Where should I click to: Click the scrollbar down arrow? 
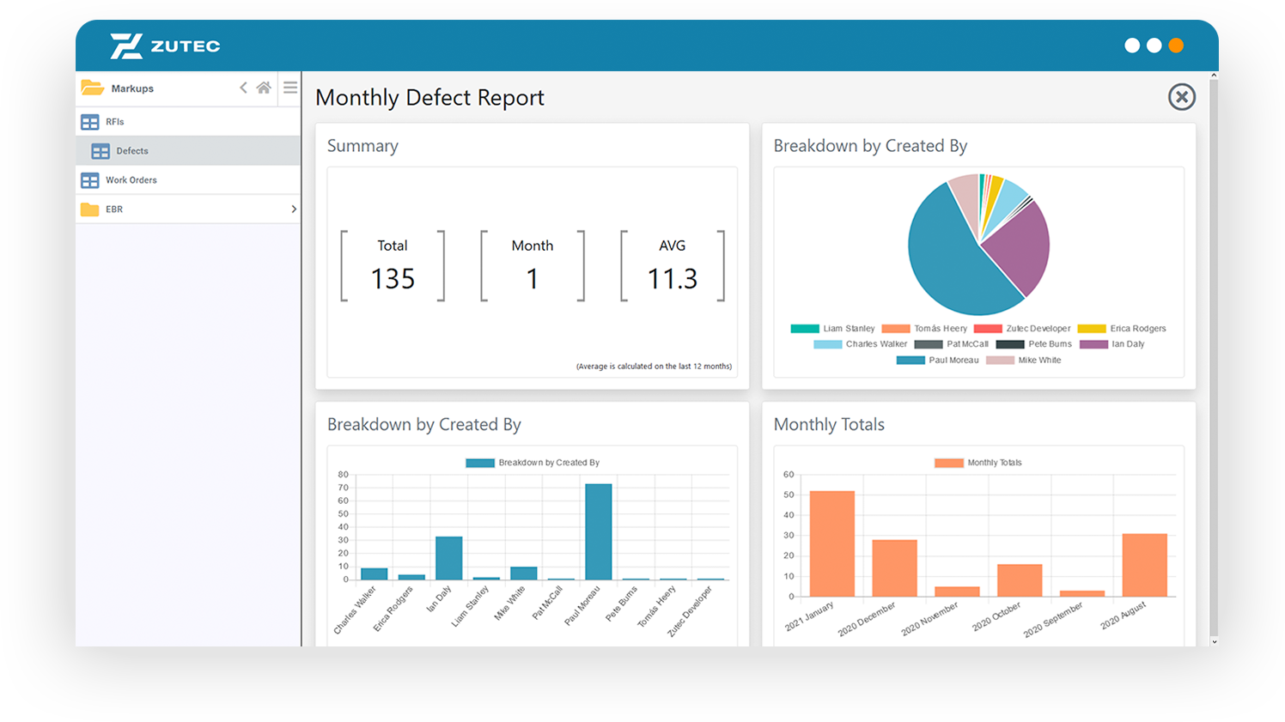click(1214, 641)
